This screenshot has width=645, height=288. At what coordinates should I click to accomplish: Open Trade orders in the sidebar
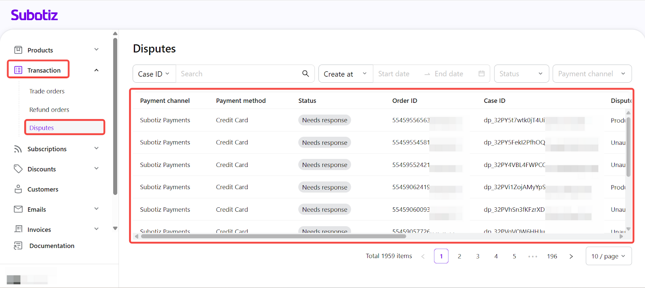[47, 91]
